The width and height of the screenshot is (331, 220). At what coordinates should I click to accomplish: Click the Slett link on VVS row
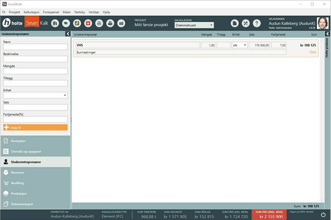[313, 52]
